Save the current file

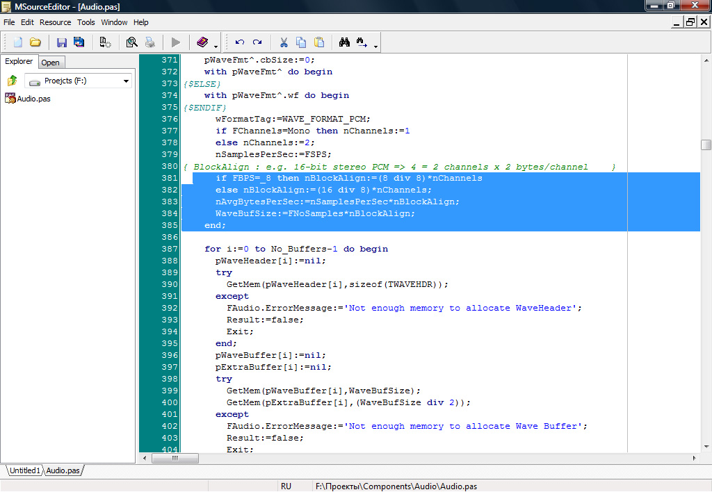[61, 42]
